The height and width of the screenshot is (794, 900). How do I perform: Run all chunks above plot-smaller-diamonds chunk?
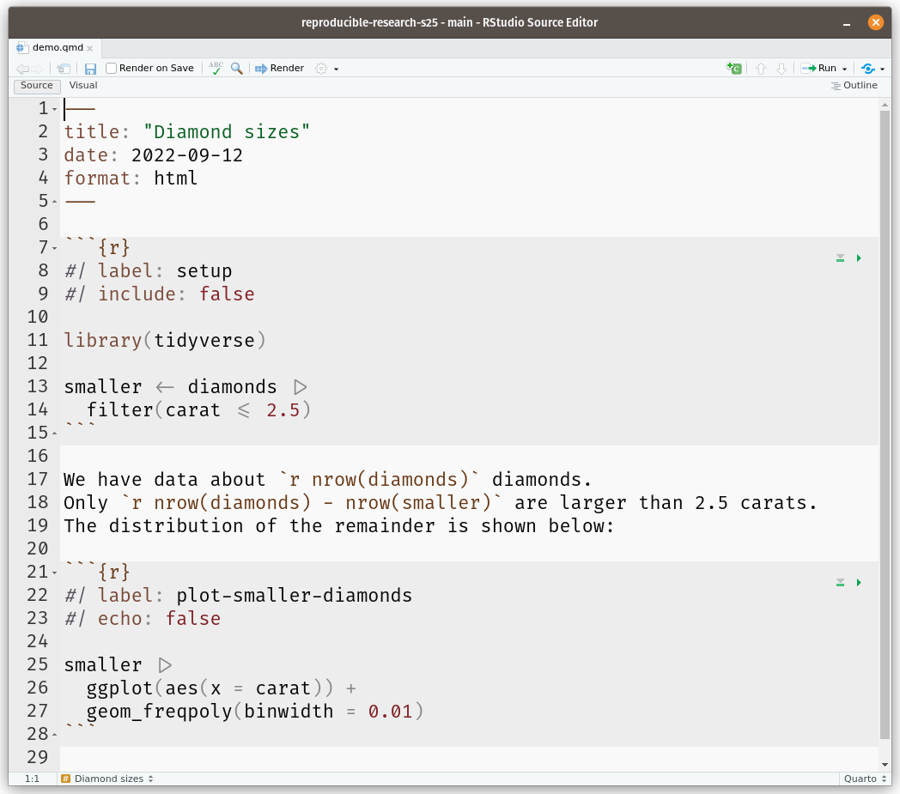click(x=840, y=583)
